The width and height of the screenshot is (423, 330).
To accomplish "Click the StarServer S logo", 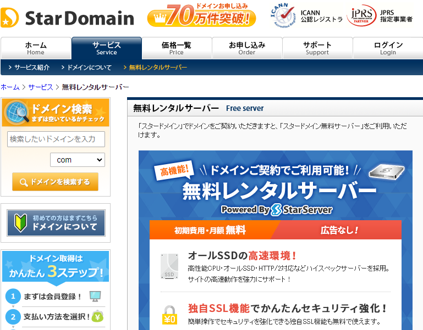I will (276, 210).
